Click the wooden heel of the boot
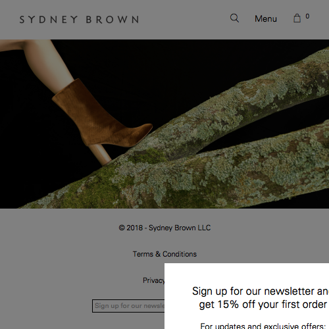This screenshot has width=329, height=329. 100,155
